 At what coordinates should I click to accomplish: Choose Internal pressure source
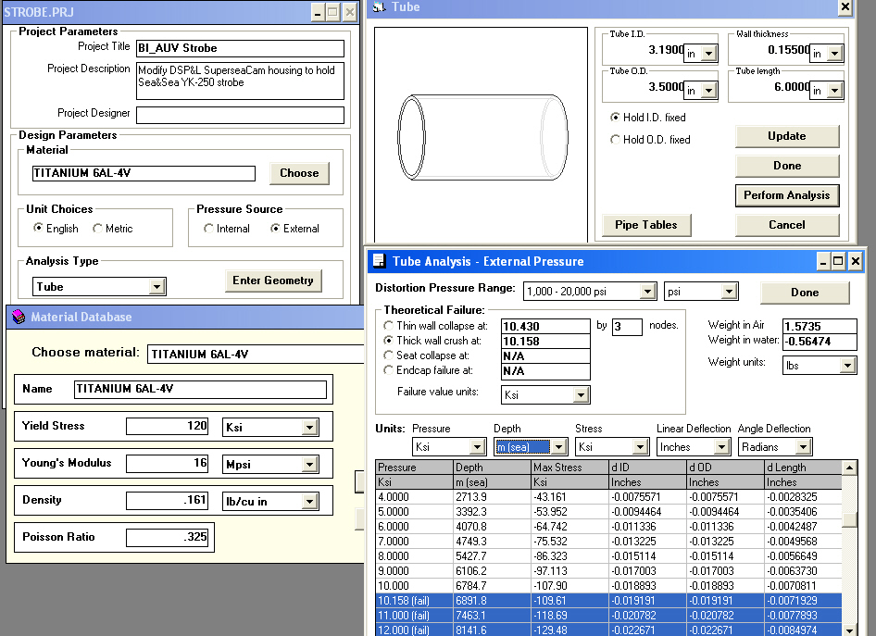(208, 228)
